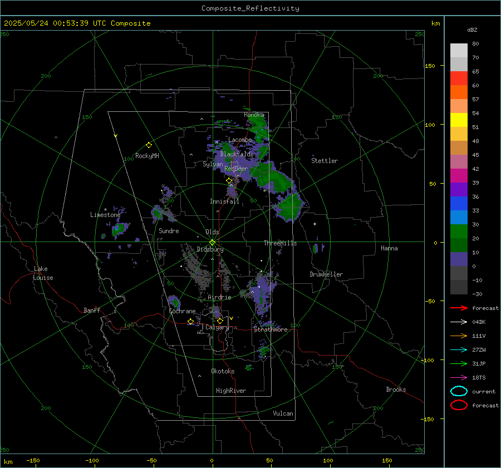Click the Airdrie city label
Screen dimensions: 501x468
click(219, 297)
